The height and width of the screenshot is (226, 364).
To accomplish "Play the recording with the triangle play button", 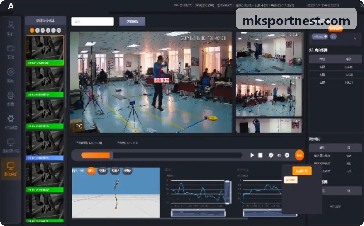I will [252, 155].
